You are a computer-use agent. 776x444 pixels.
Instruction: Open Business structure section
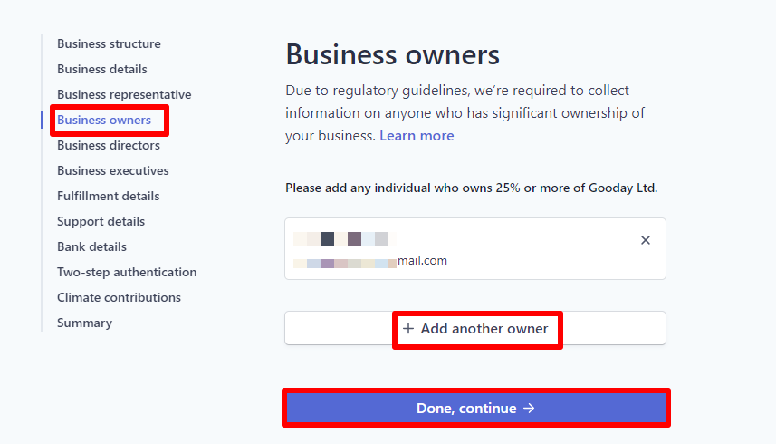pyautogui.click(x=109, y=43)
